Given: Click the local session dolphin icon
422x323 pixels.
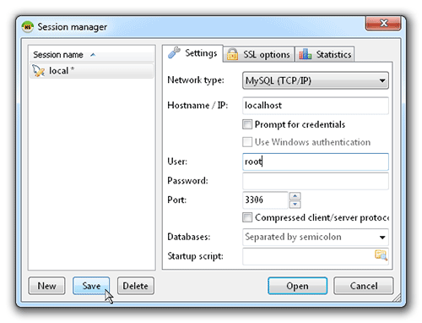Looking at the screenshot, I should click(38, 71).
